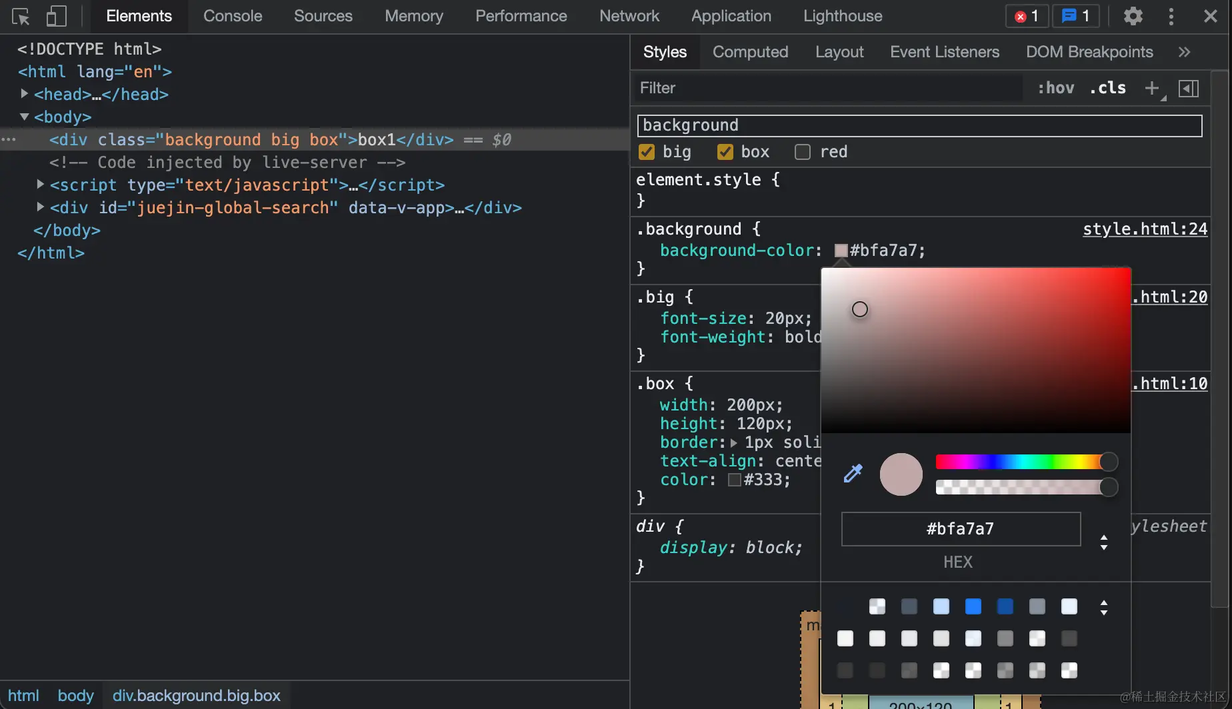Toggle the computed styles sidebar icon
Viewport: 1232px width, 709px height.
pos(1189,88)
